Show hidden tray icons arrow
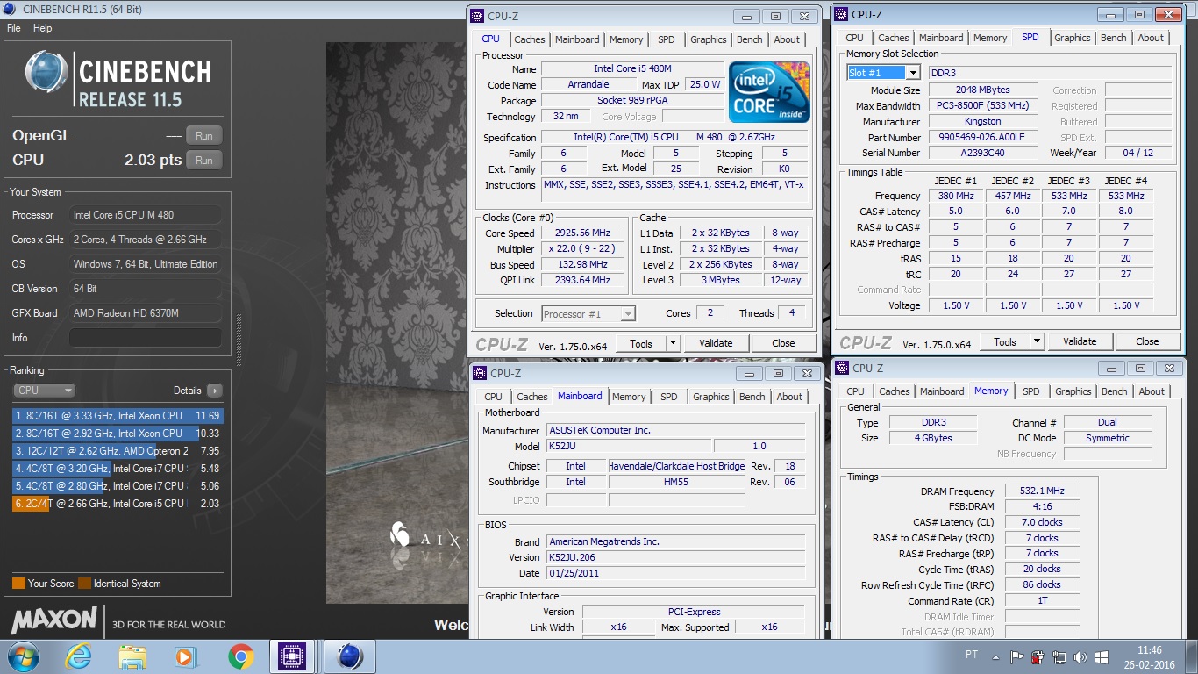 point(995,656)
